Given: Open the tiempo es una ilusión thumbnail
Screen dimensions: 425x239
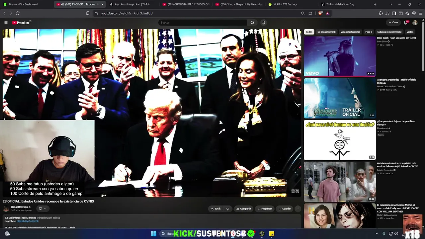Looking at the screenshot, I should tap(340, 140).
